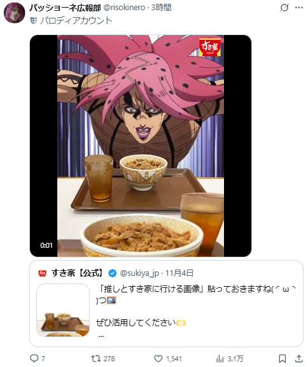Image resolution: width=308 pixels, height=367 pixels.
Task: Click the @sukiya_jp handle in quoted post
Action: (x=139, y=273)
